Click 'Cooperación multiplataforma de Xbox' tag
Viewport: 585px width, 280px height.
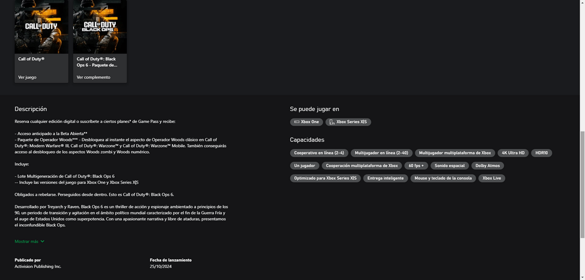(x=362, y=165)
